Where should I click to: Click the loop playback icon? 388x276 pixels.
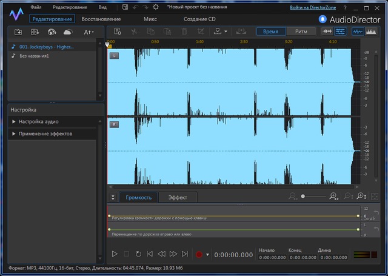click(x=138, y=254)
